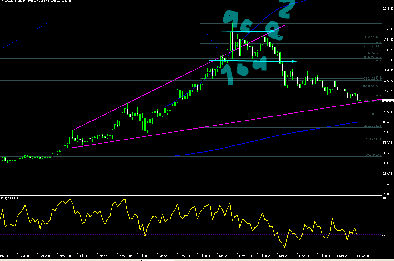Select the Fibonacci level 161.8 1204.43
Screen dimensions: 394x261
[x=372, y=86]
